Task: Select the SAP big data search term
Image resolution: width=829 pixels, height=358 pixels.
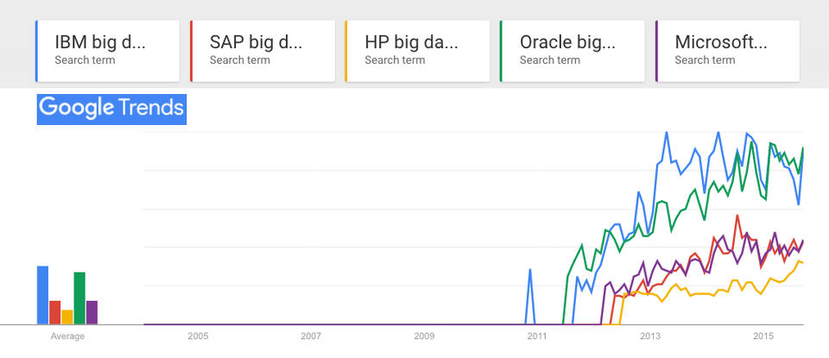Action: (263, 51)
